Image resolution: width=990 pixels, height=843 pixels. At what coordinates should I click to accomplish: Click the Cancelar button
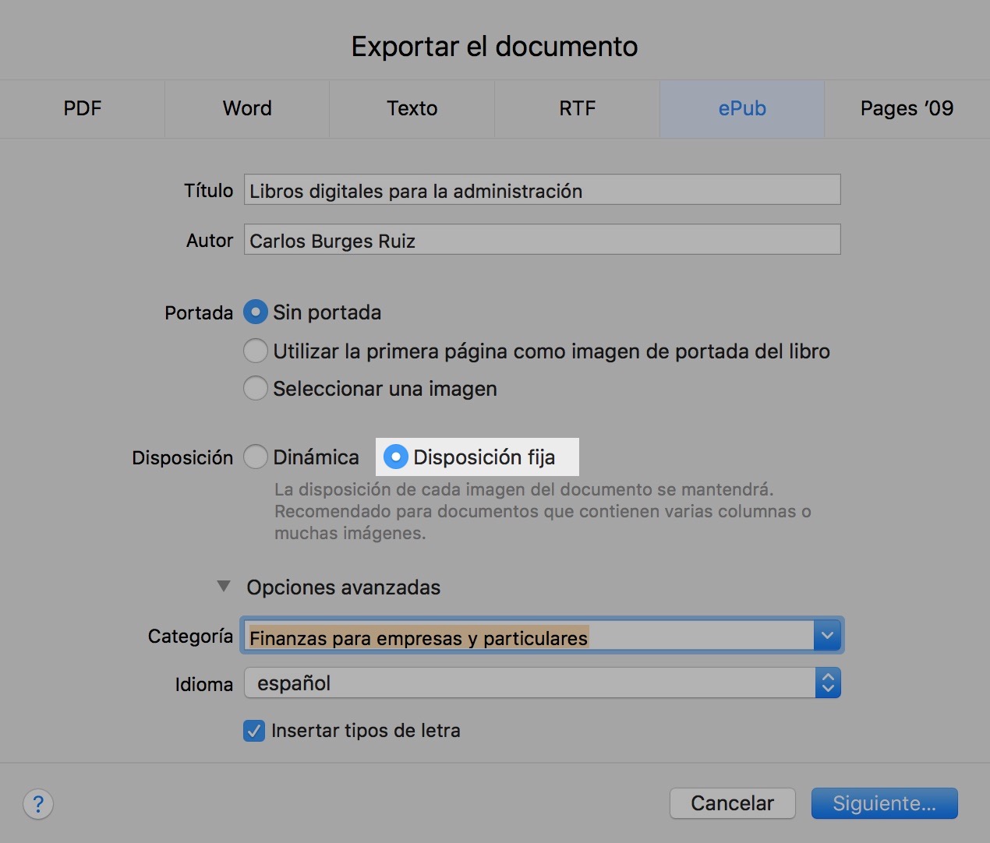(732, 803)
